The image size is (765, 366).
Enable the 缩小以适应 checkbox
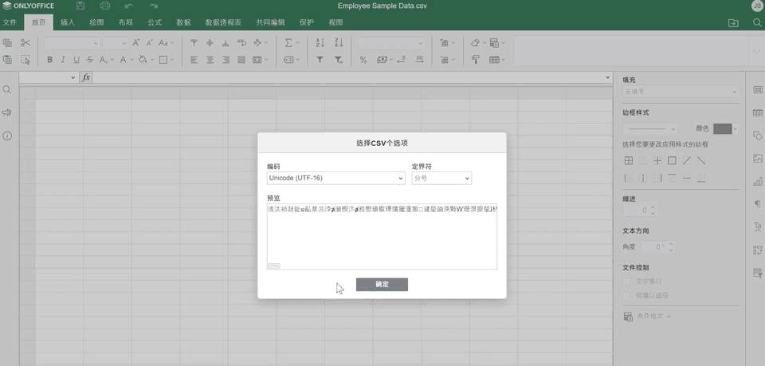pos(627,295)
